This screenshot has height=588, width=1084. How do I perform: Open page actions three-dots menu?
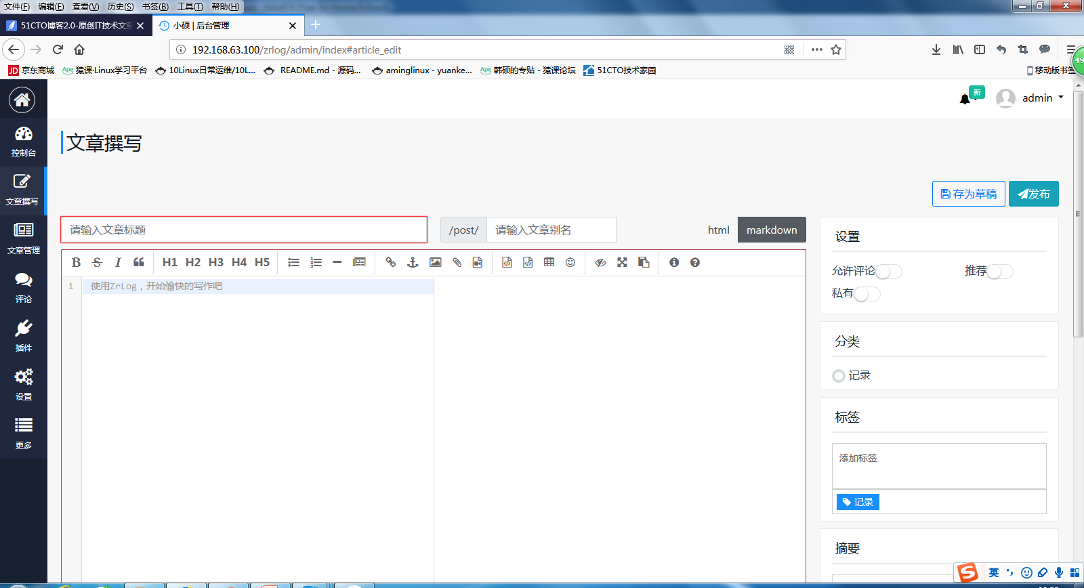pos(816,49)
